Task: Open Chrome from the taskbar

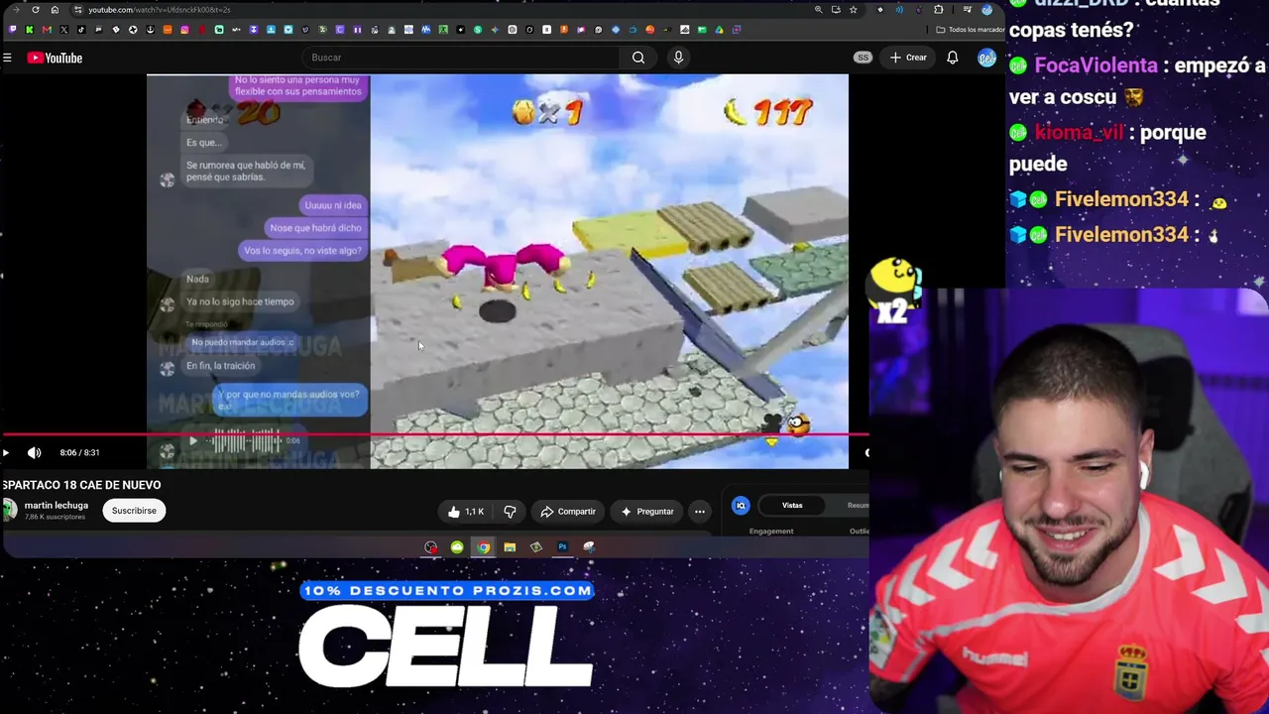Action: pyautogui.click(x=483, y=547)
